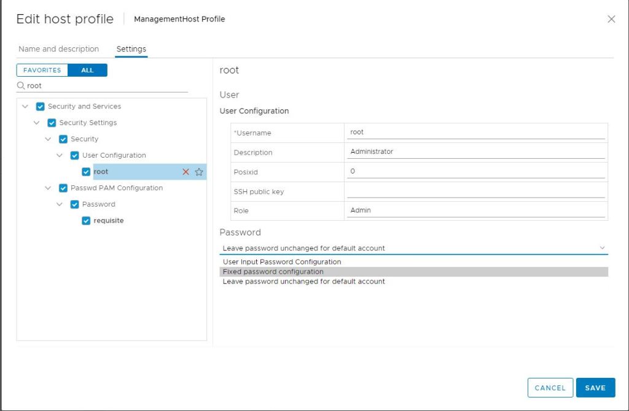Close the Edit host profile dialog
This screenshot has width=629, height=411.
click(x=611, y=19)
